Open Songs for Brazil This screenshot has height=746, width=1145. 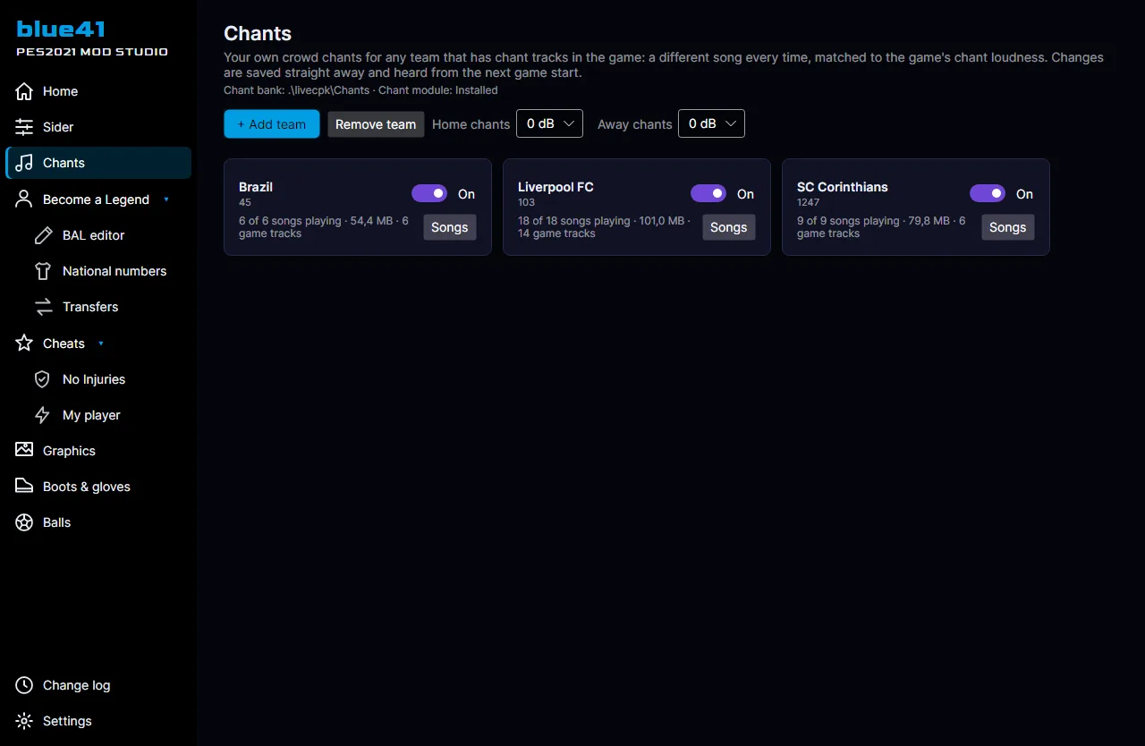tap(450, 227)
